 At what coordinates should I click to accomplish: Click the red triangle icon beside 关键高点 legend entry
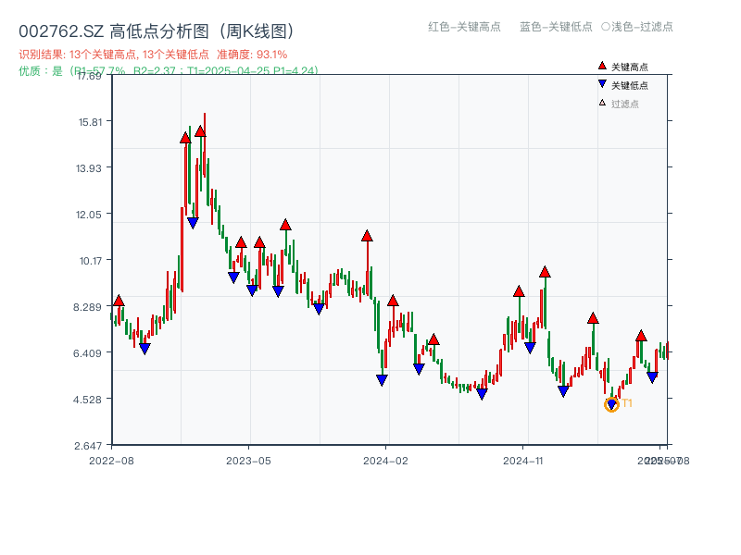pos(601,66)
